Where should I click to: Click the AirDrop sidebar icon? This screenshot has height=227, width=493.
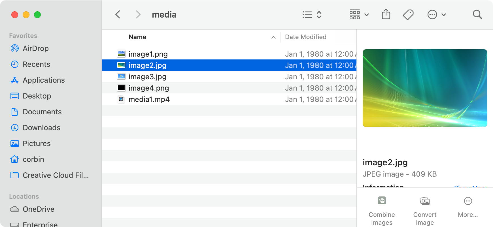click(15, 48)
